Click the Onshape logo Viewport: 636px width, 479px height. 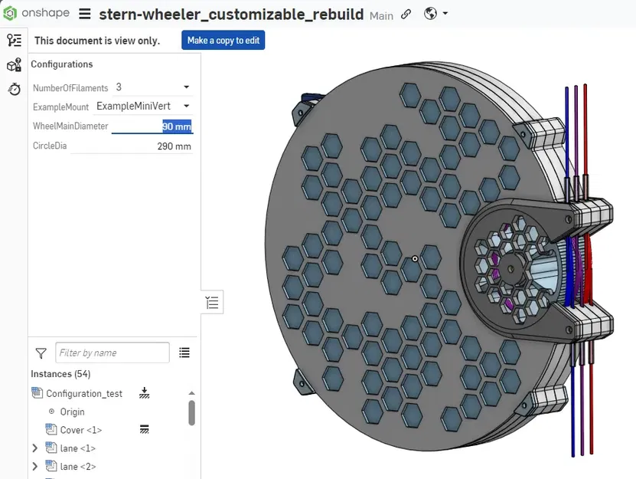(36, 13)
